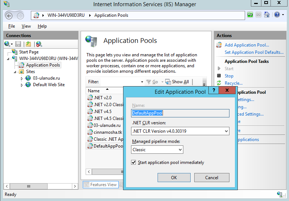
Task: Open the View menu
Action: (x=26, y=26)
